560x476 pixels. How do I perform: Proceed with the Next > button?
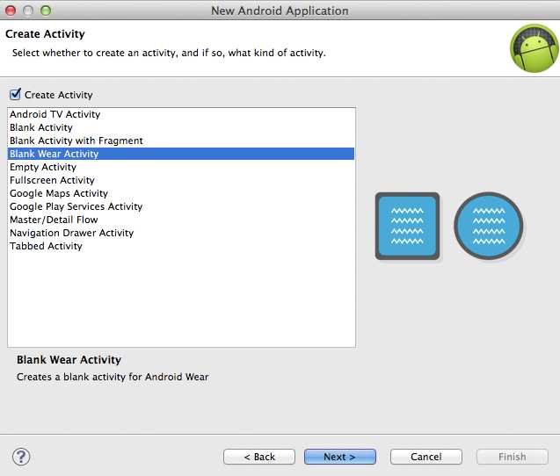point(340,457)
